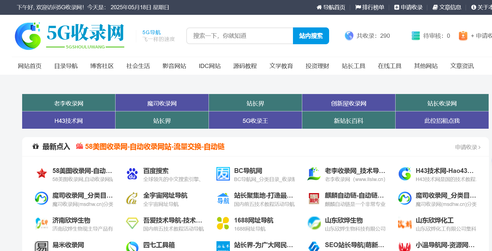The image size is (492, 251).
Task: Open the 投资理财 category
Action: tap(317, 66)
